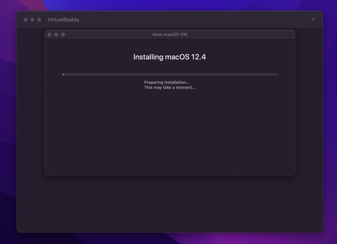Click the Preparing Installation status text

click(166, 82)
